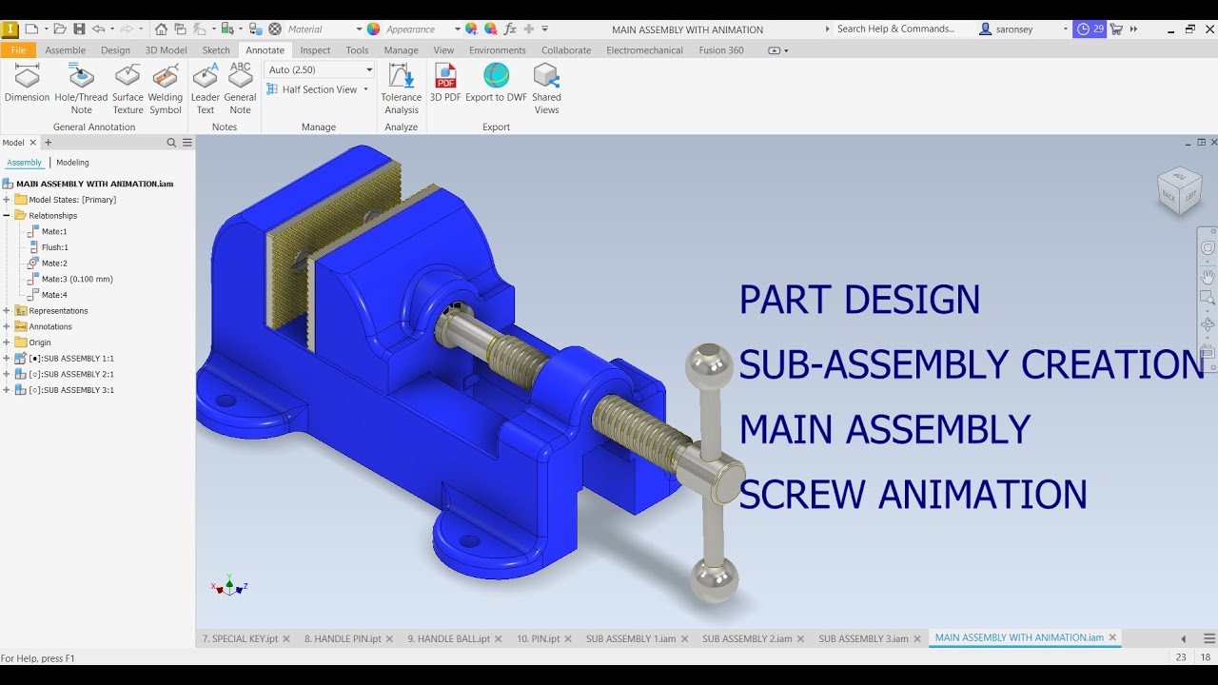The image size is (1218, 685).
Task: Open model browser hamburger menu
Action: coord(187,143)
